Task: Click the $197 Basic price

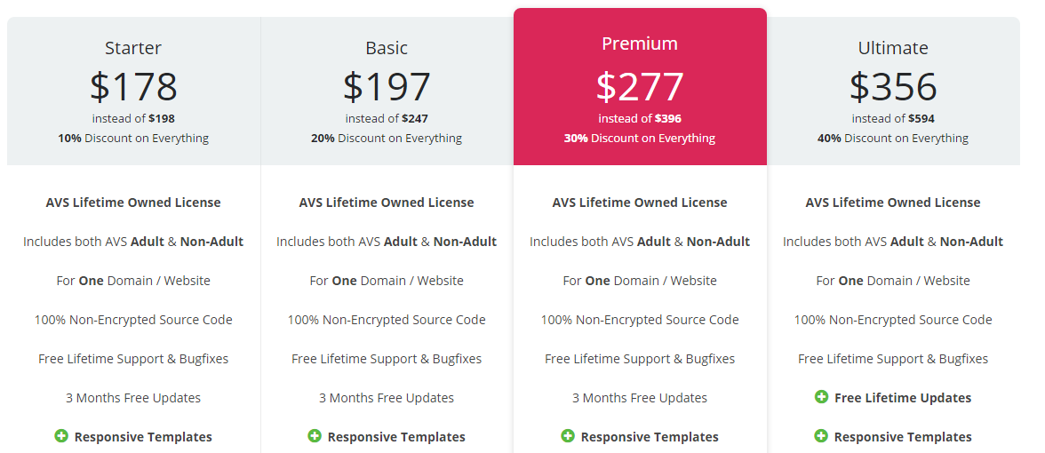Action: 387,86
